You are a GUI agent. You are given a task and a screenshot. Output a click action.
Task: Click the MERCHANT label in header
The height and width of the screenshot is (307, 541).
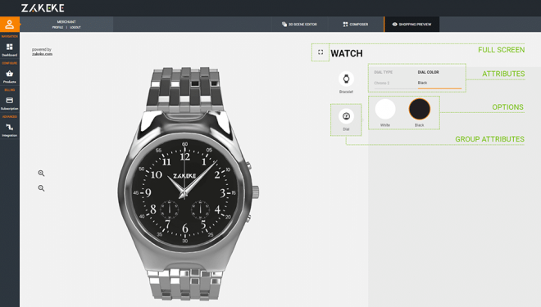[66, 22]
